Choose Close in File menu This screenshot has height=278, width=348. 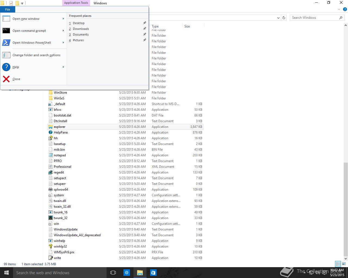pyautogui.click(x=33, y=79)
